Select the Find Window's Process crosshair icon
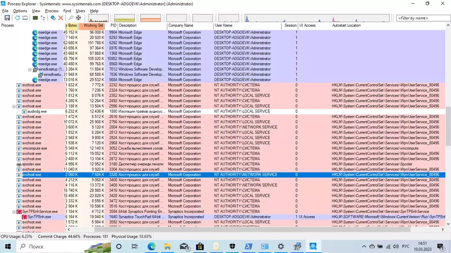 (78, 18)
